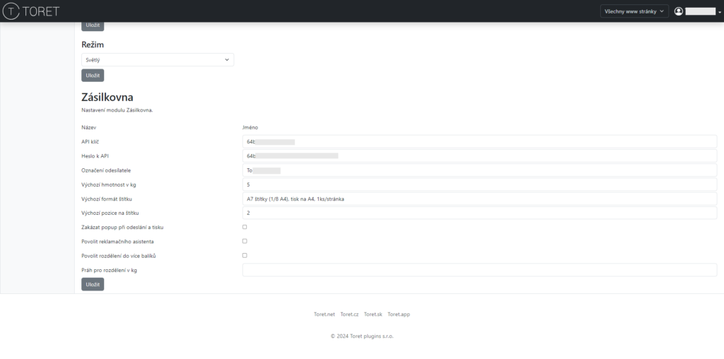
Task: Open the Toret.app footer link
Action: pos(399,314)
